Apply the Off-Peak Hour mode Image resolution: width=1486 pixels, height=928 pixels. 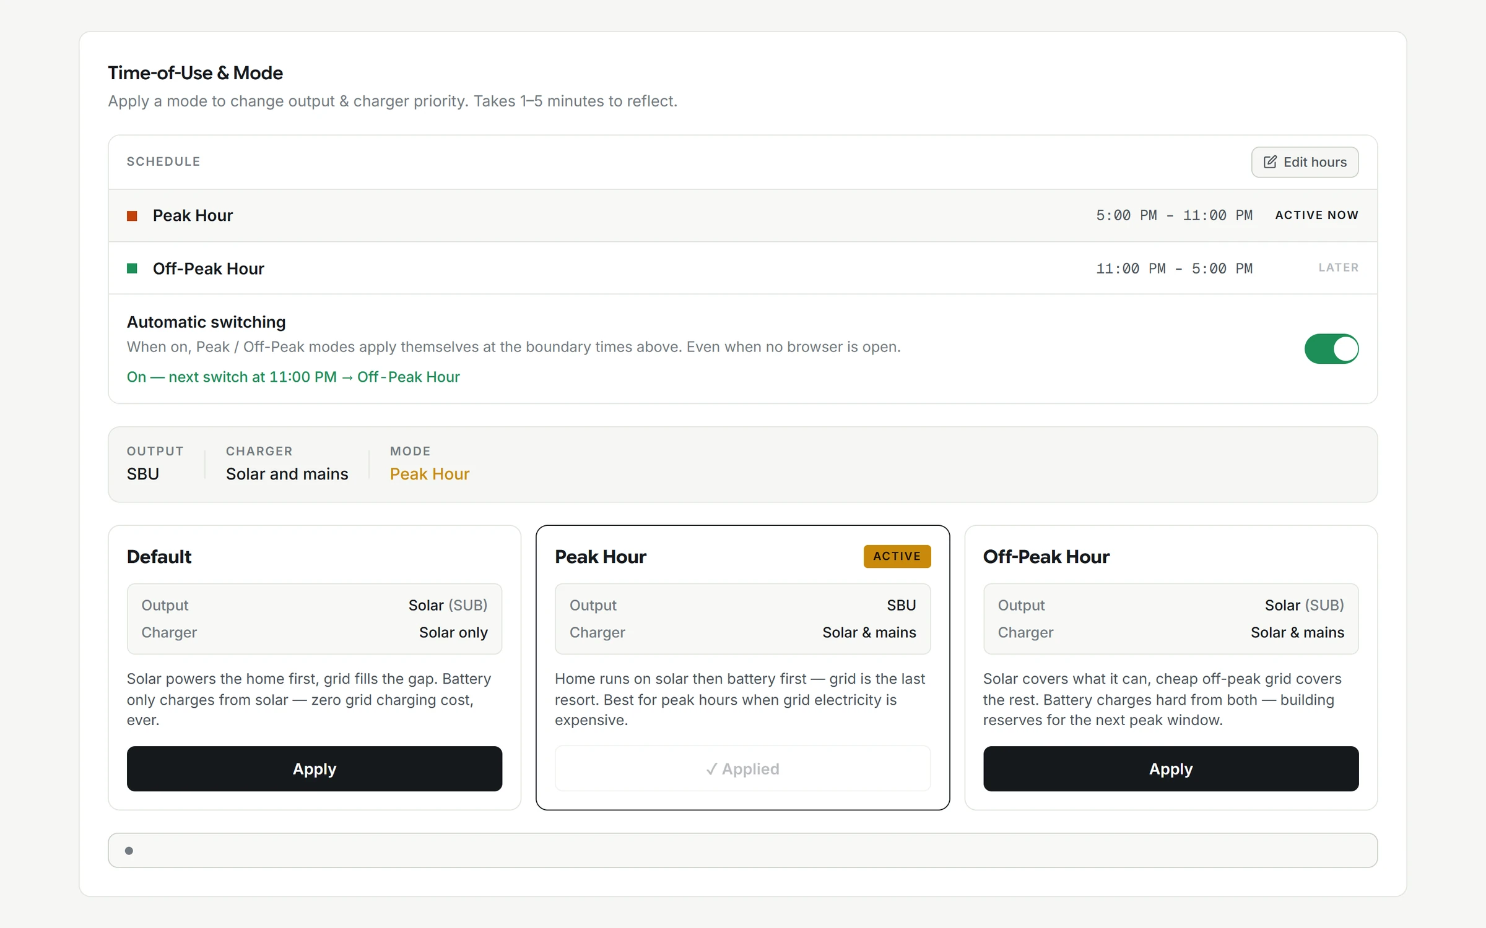click(1170, 768)
